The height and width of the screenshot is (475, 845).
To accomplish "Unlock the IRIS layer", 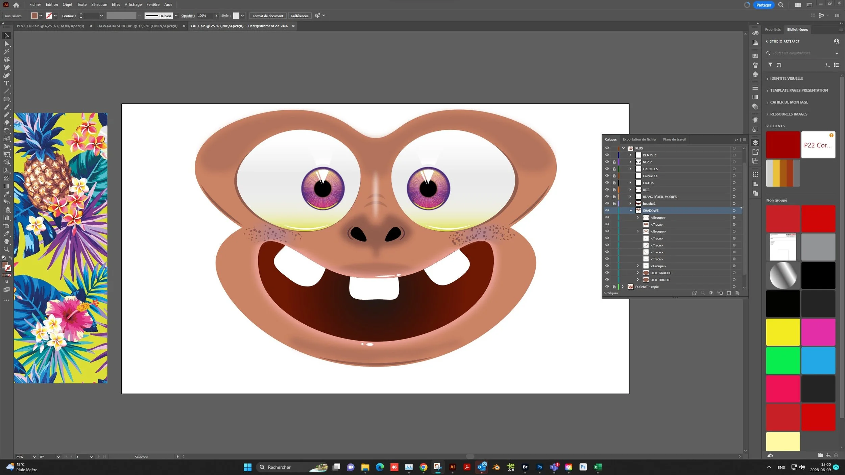I will (614, 190).
